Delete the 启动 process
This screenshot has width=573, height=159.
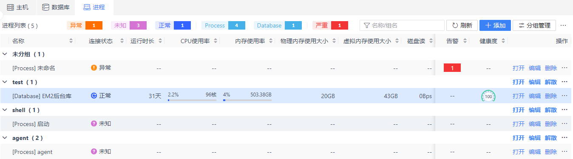[x=551, y=124]
